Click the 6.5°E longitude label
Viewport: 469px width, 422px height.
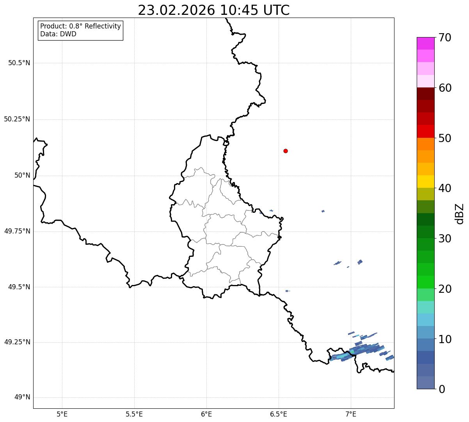point(279,414)
